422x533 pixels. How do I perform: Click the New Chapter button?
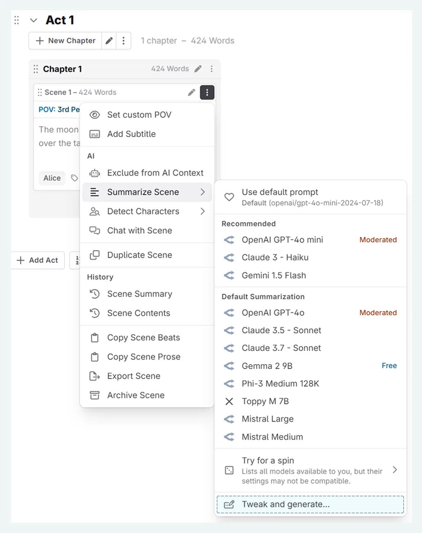point(66,41)
